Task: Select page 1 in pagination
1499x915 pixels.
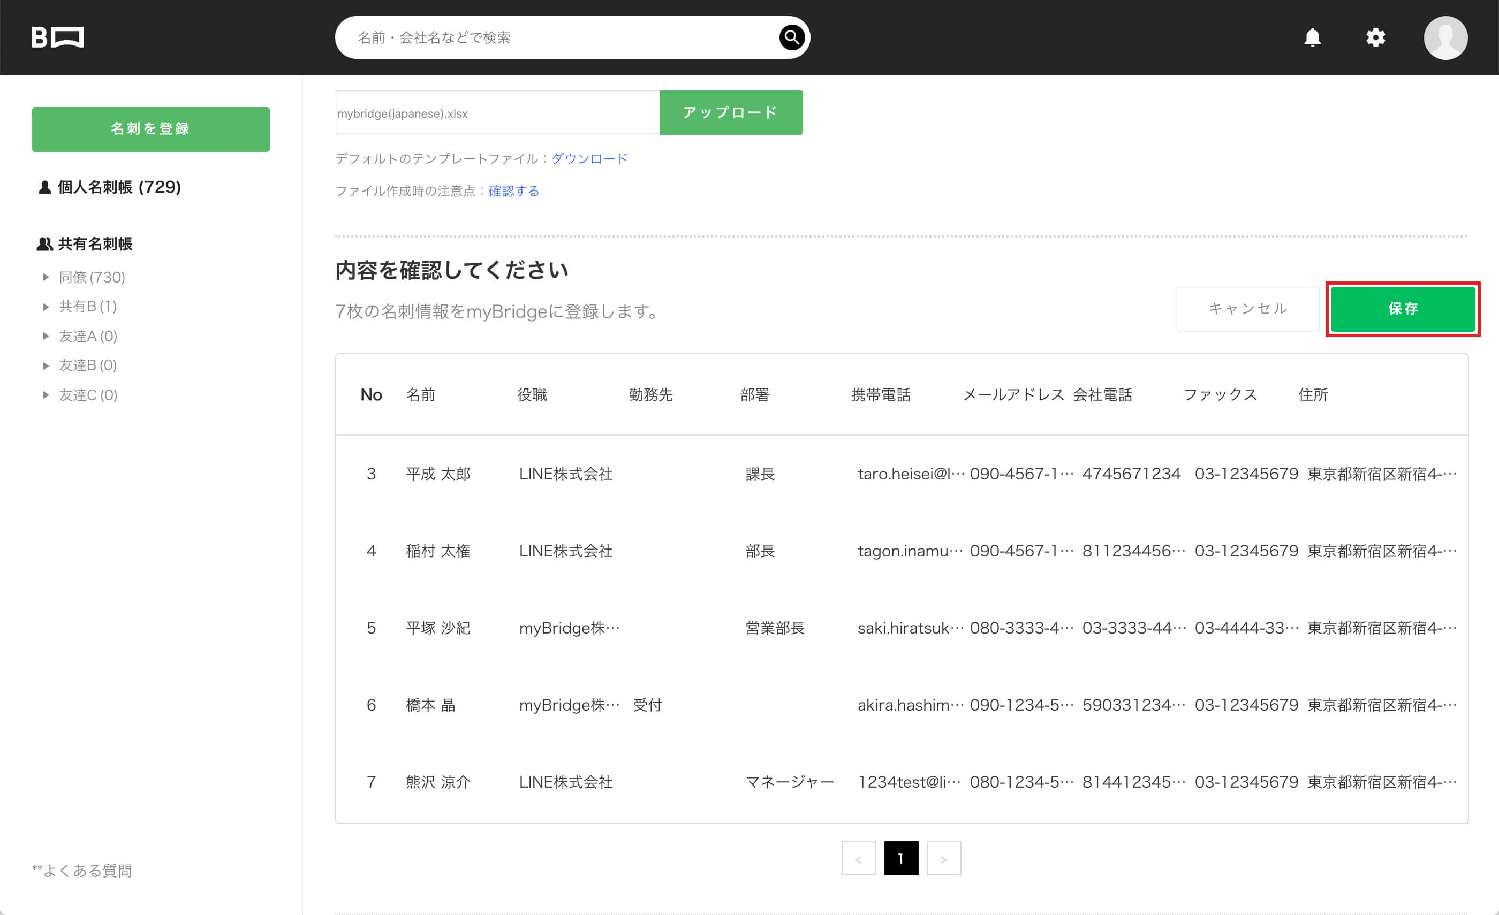Action: point(901,858)
